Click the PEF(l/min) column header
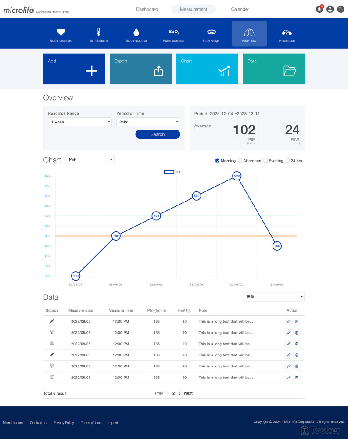 click(x=157, y=310)
